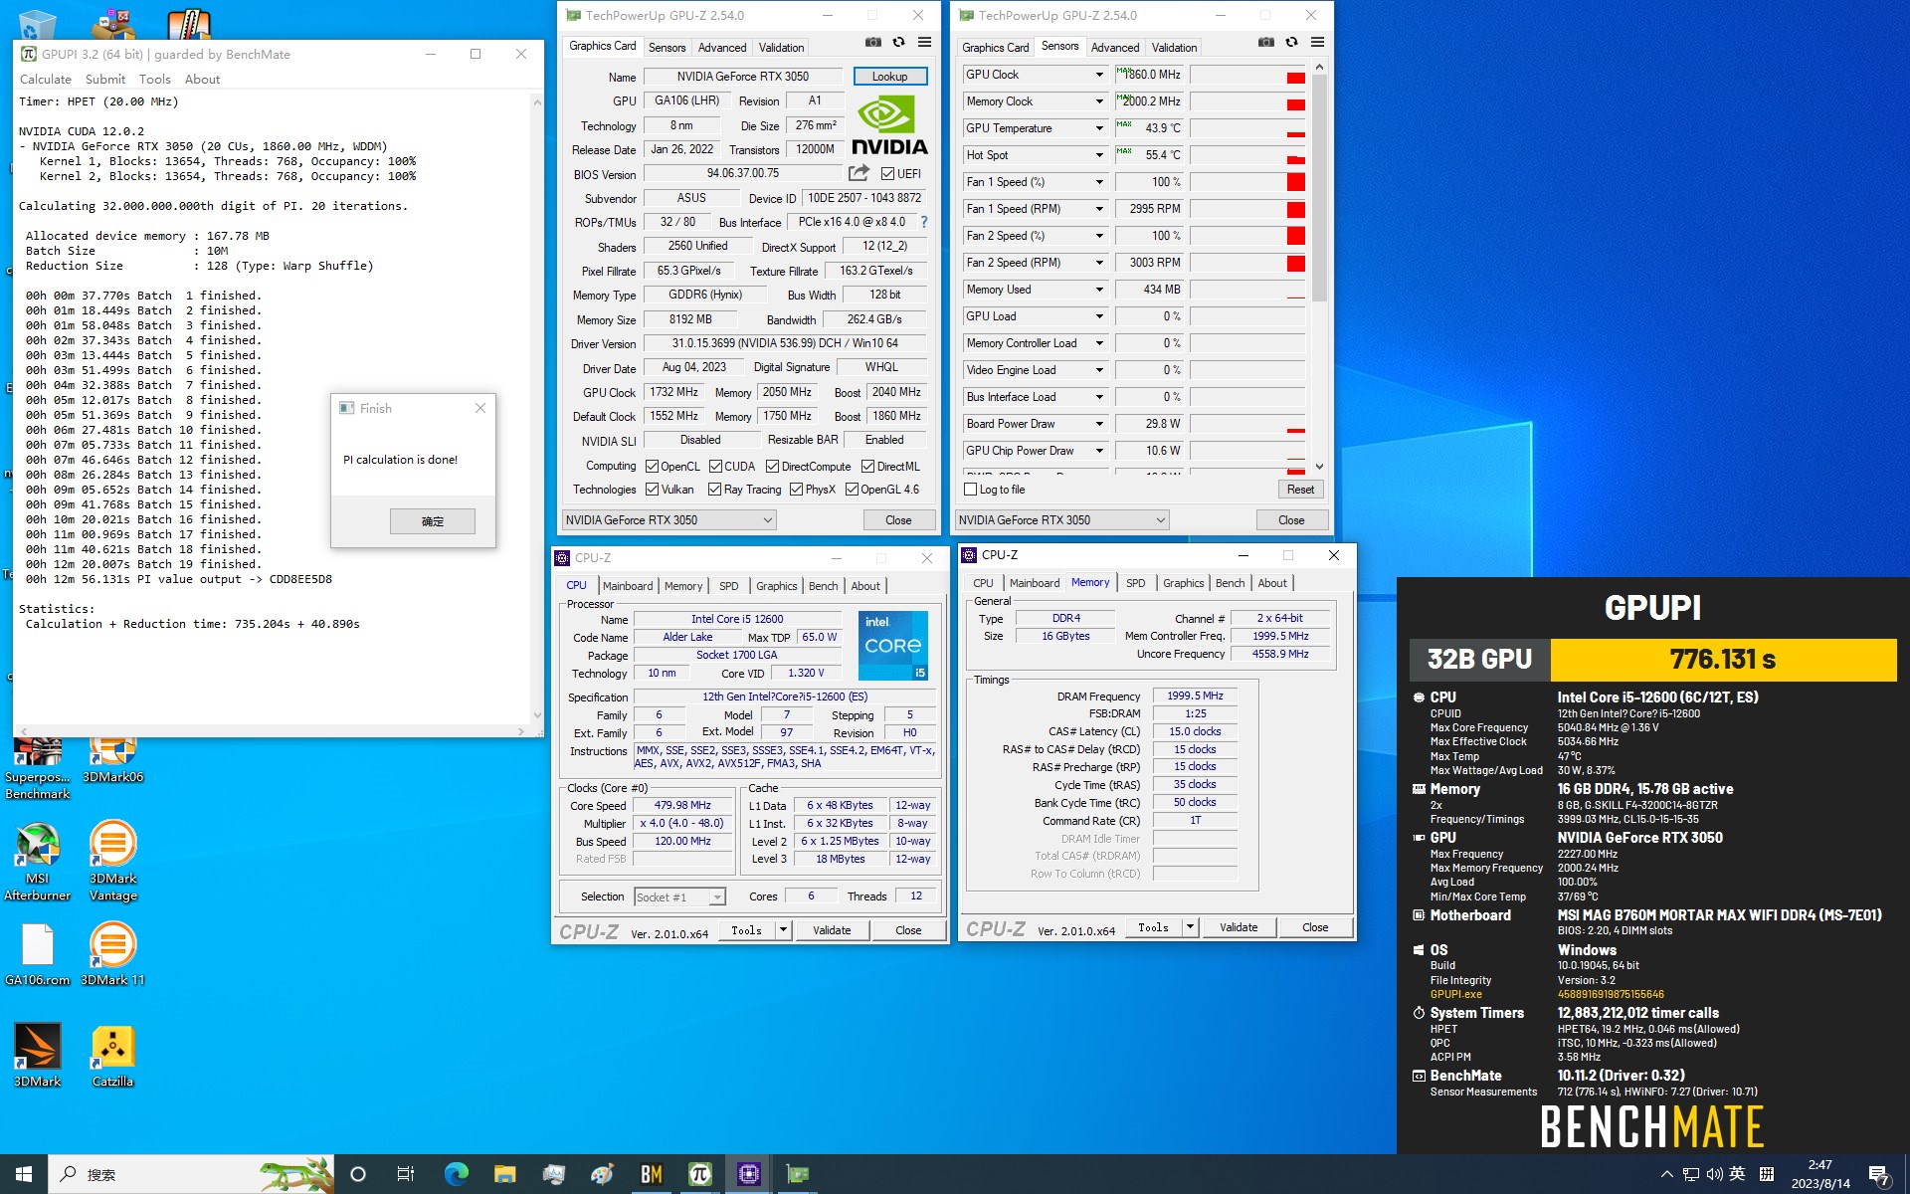The height and width of the screenshot is (1194, 1910).
Task: Click BenchMate BM taskbar icon
Action: point(652,1174)
